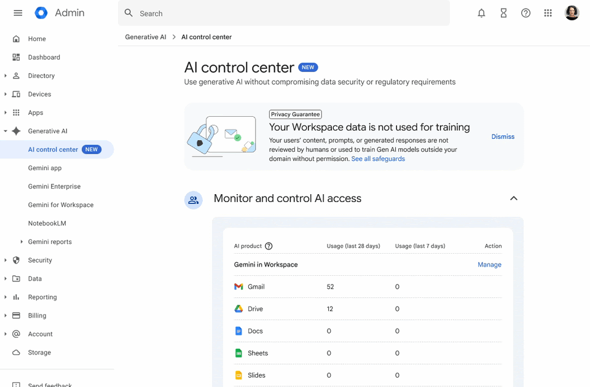Screen dimensions: 590x387
Task: Open Gemini app in sidebar
Action: [45, 168]
